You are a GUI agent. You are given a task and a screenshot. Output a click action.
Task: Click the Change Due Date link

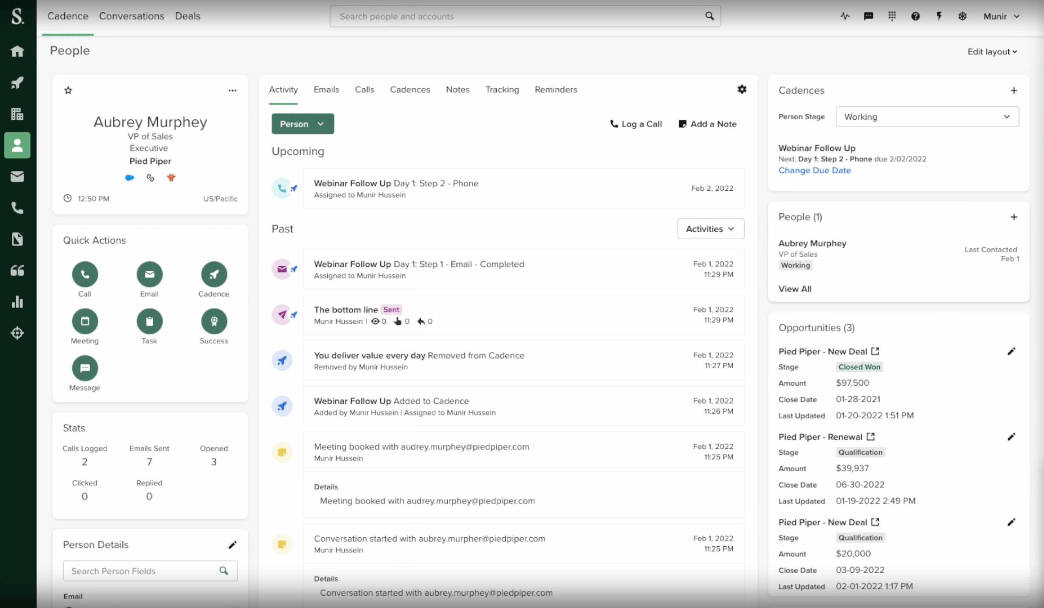[x=814, y=170]
